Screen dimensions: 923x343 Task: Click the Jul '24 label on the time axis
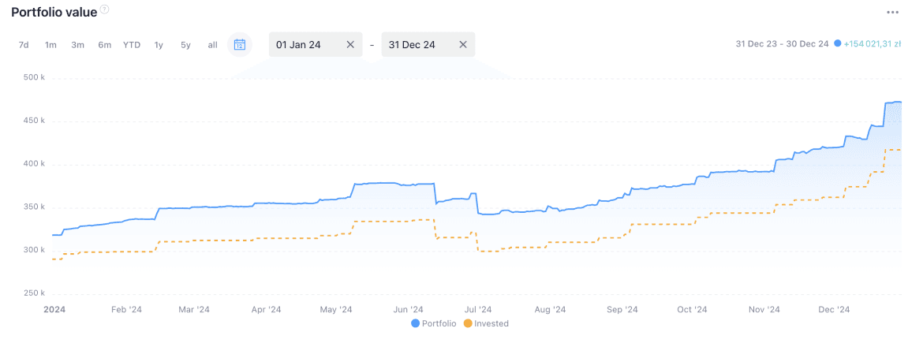[x=478, y=310]
